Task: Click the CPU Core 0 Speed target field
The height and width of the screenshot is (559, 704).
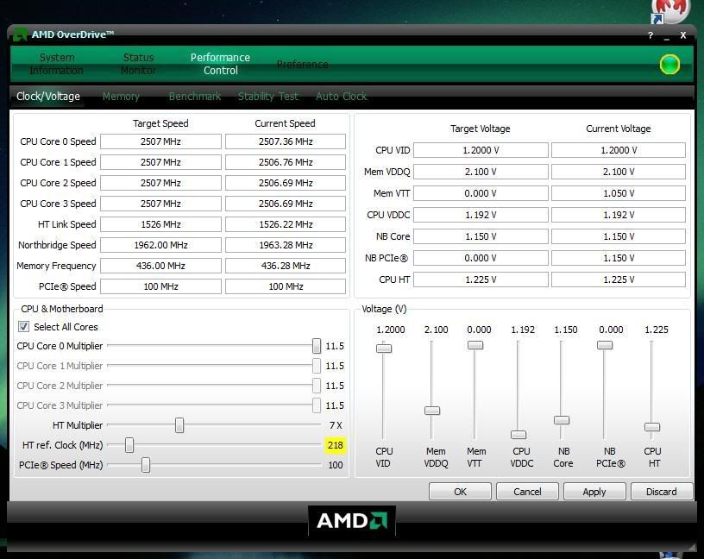Action: (160, 141)
